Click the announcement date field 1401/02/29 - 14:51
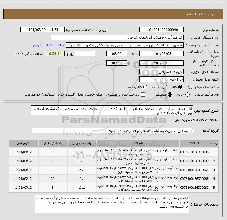This screenshot has height=220, width=227. [42, 30]
